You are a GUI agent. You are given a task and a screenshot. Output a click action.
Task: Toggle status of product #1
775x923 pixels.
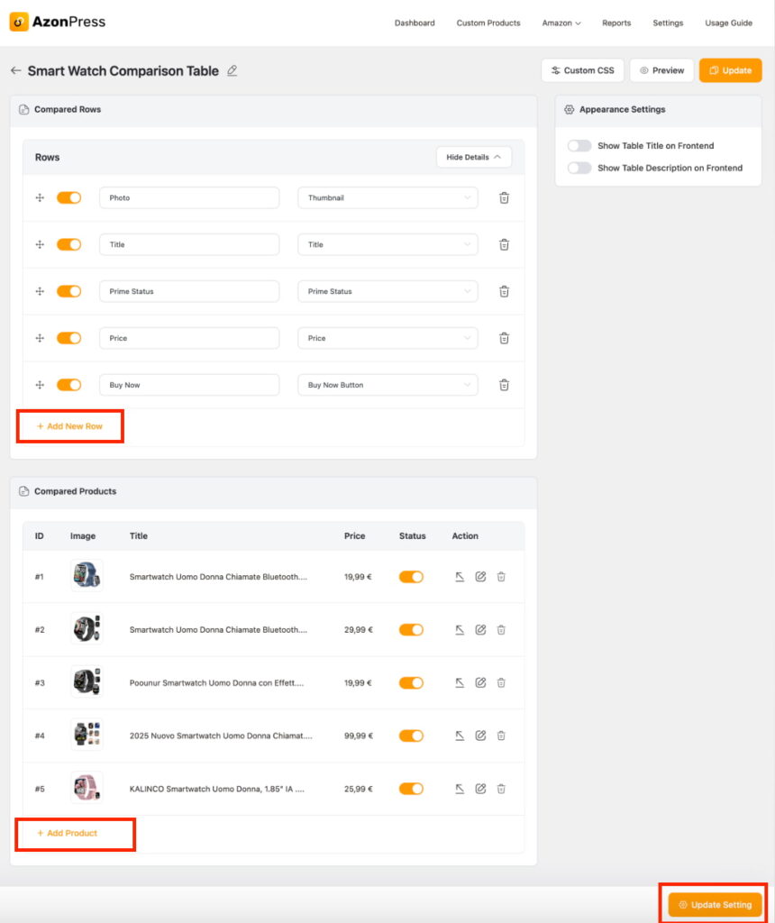[x=411, y=577]
